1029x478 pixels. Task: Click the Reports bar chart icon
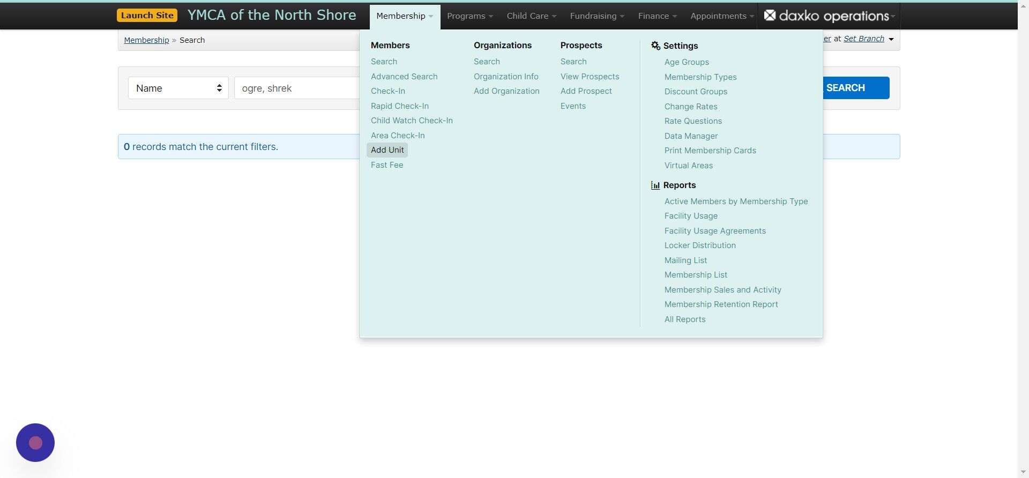(655, 185)
